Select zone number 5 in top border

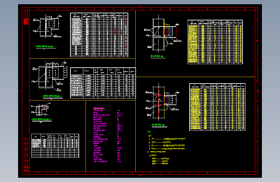click(x=113, y=9)
